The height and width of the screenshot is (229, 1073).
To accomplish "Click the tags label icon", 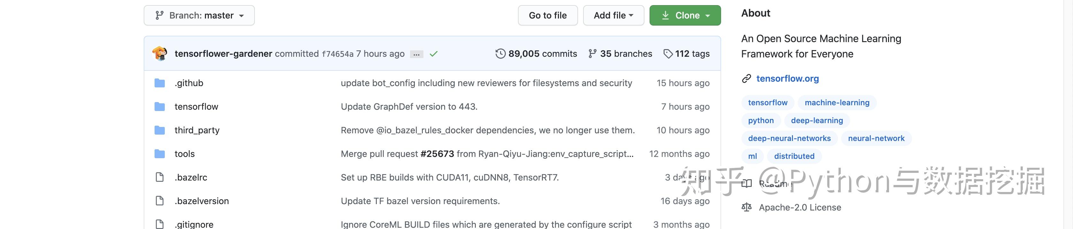I will [x=668, y=54].
